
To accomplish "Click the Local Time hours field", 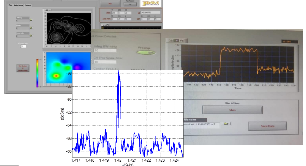I will [x=114, y=19].
